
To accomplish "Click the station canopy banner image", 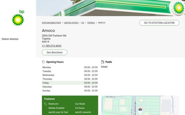I will tap(110, 8).
